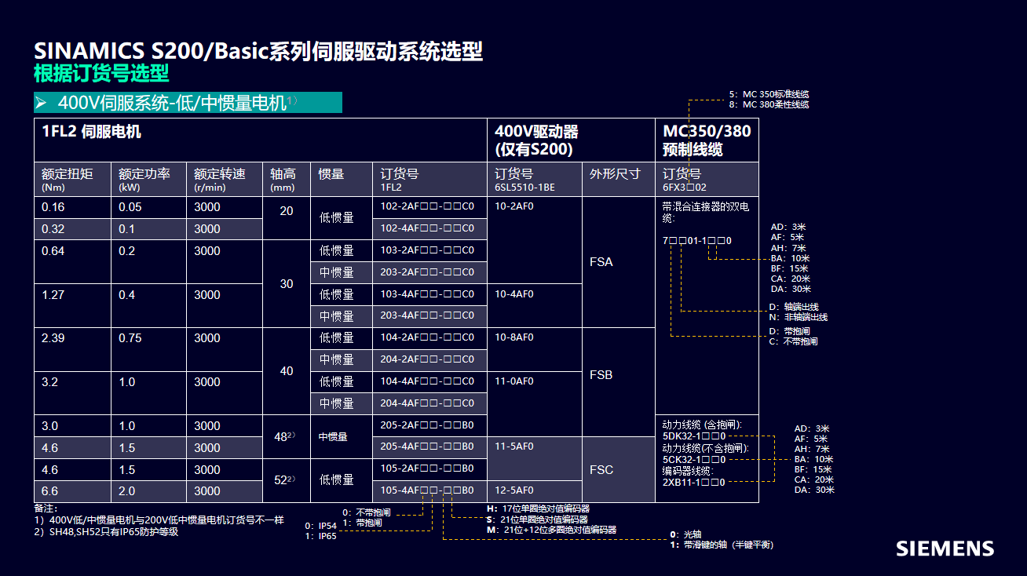Select the 2.39 Nm torque cell
Image resolution: width=1027 pixels, height=576 pixels.
click(72, 349)
